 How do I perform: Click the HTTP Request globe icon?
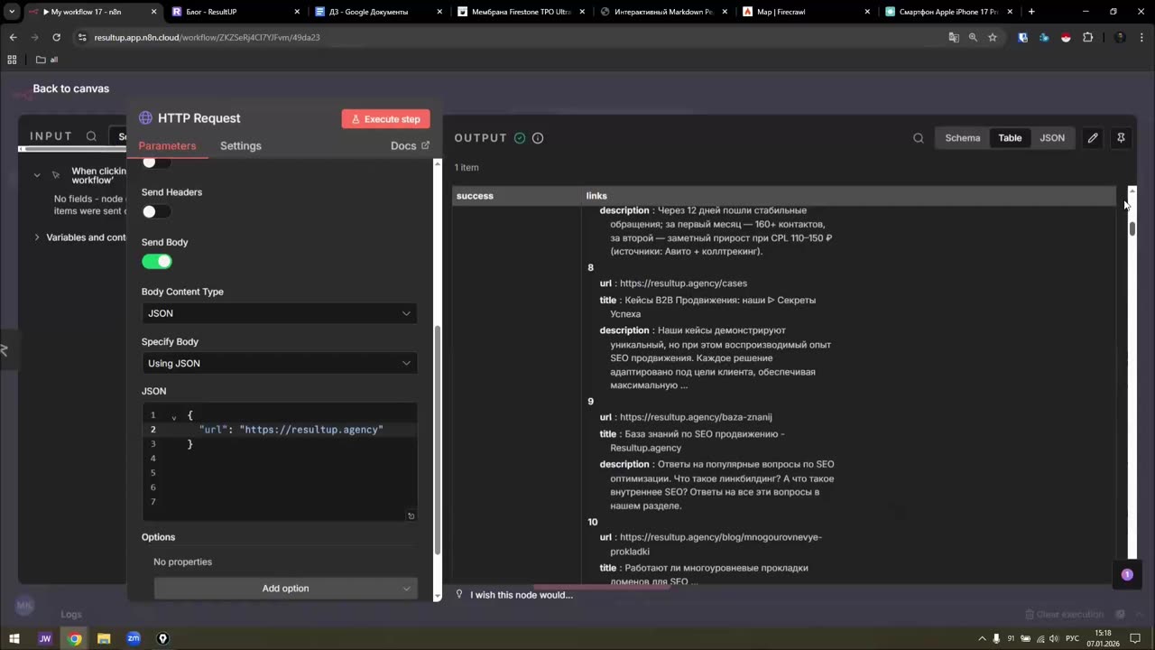point(145,118)
